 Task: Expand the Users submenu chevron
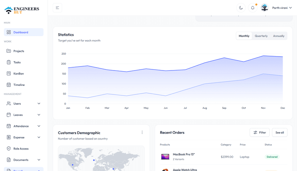click(39, 104)
